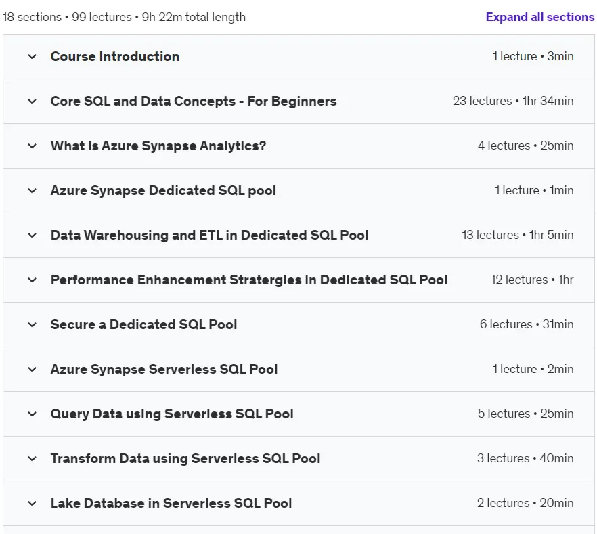The image size is (597, 534).
Task: Open Core SQL and Data Concepts title
Action: 194,102
